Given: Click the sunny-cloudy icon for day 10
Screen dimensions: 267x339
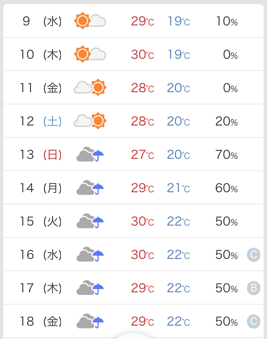Looking at the screenshot, I should coord(90,54).
